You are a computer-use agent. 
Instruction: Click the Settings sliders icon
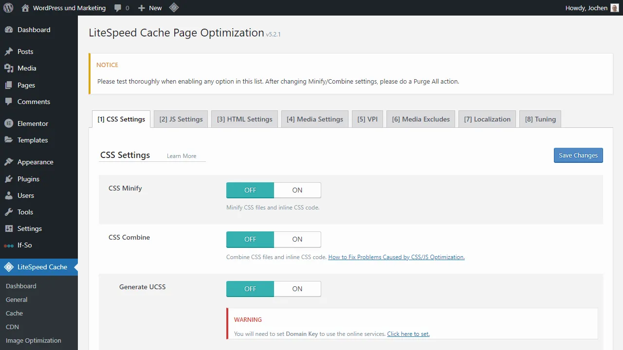click(9, 228)
